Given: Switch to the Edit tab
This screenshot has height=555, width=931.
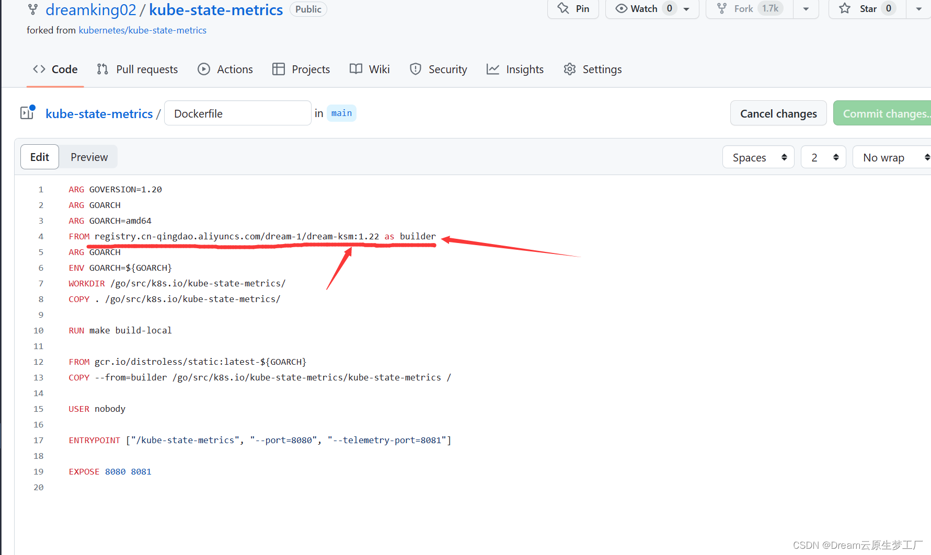Looking at the screenshot, I should pyautogui.click(x=40, y=157).
